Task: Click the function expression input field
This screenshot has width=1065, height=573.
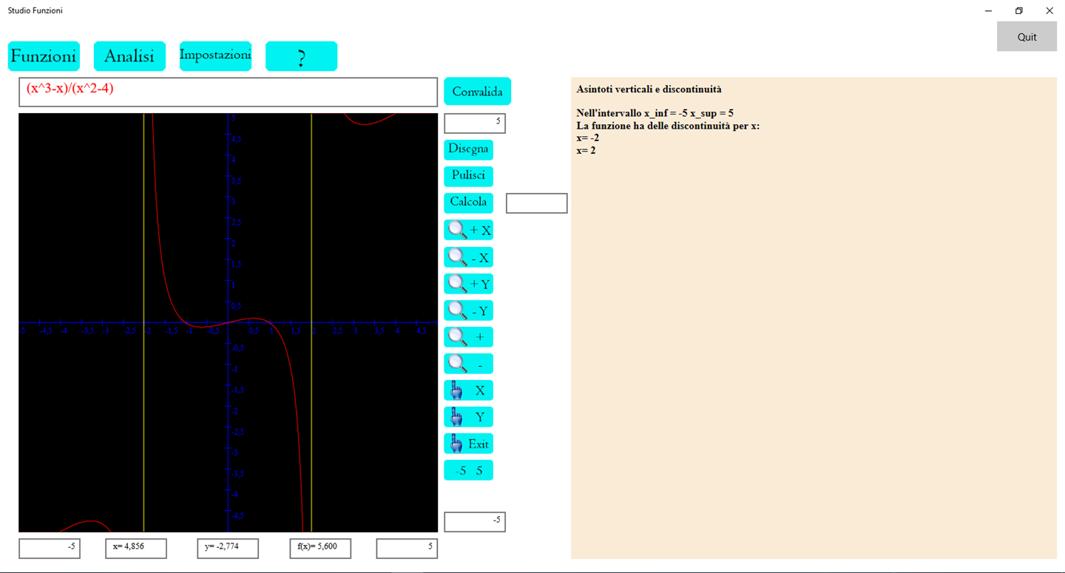Action: (x=228, y=92)
